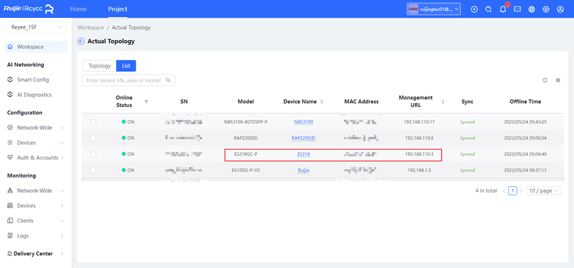The image size is (574, 268).
Task: Expand the Logs menu
Action: click(x=63, y=236)
